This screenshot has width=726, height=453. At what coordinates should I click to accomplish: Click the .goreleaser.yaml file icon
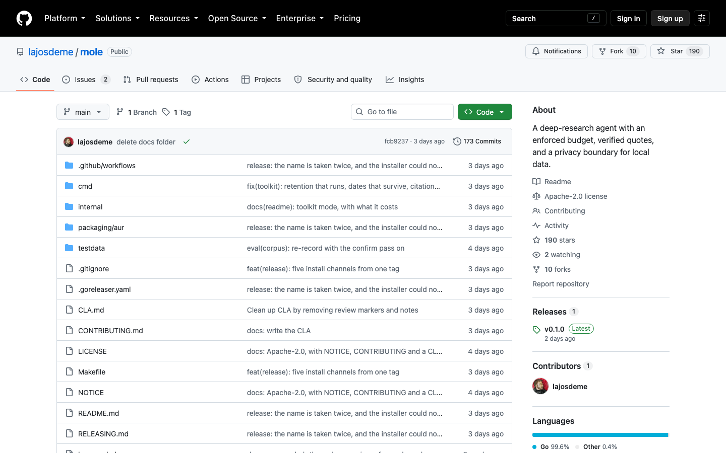coord(69,289)
